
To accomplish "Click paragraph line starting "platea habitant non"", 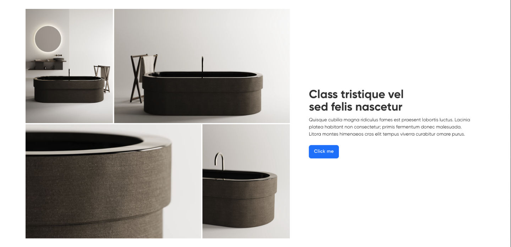I will click(x=385, y=127).
